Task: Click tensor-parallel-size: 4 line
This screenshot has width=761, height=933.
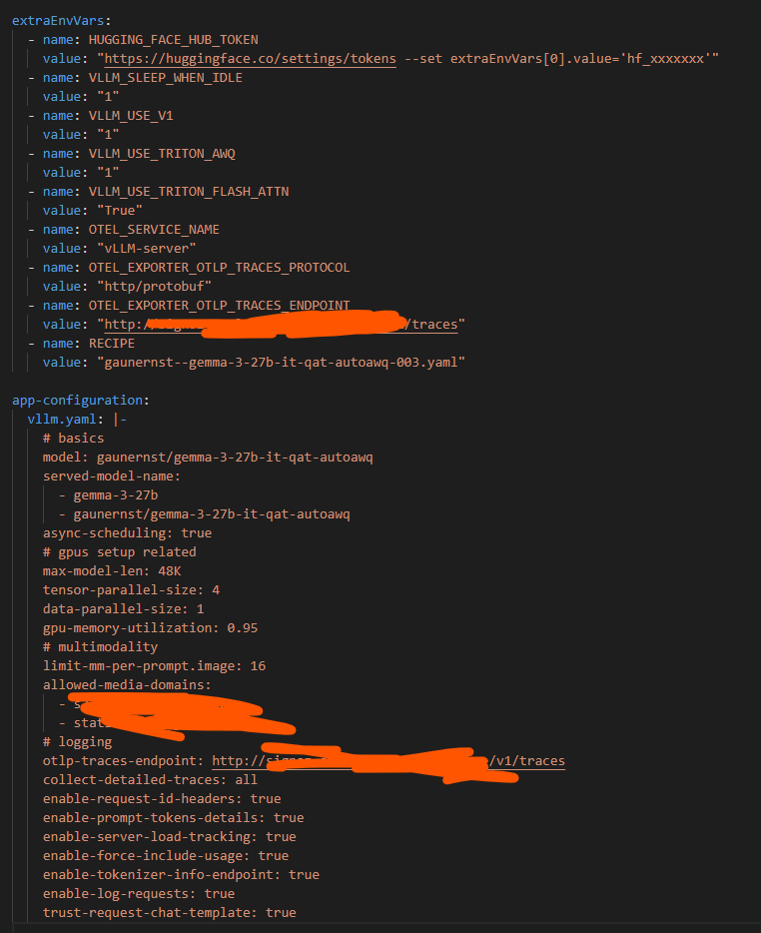Action: (131, 590)
